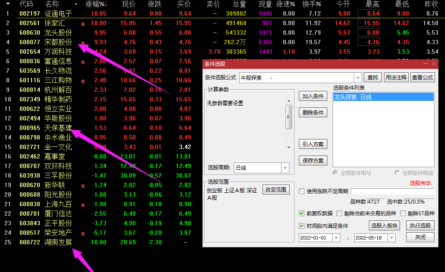Viewport: 445px width, 272px height.
Task: Select stock row 龙头股份
Action: 222,32
